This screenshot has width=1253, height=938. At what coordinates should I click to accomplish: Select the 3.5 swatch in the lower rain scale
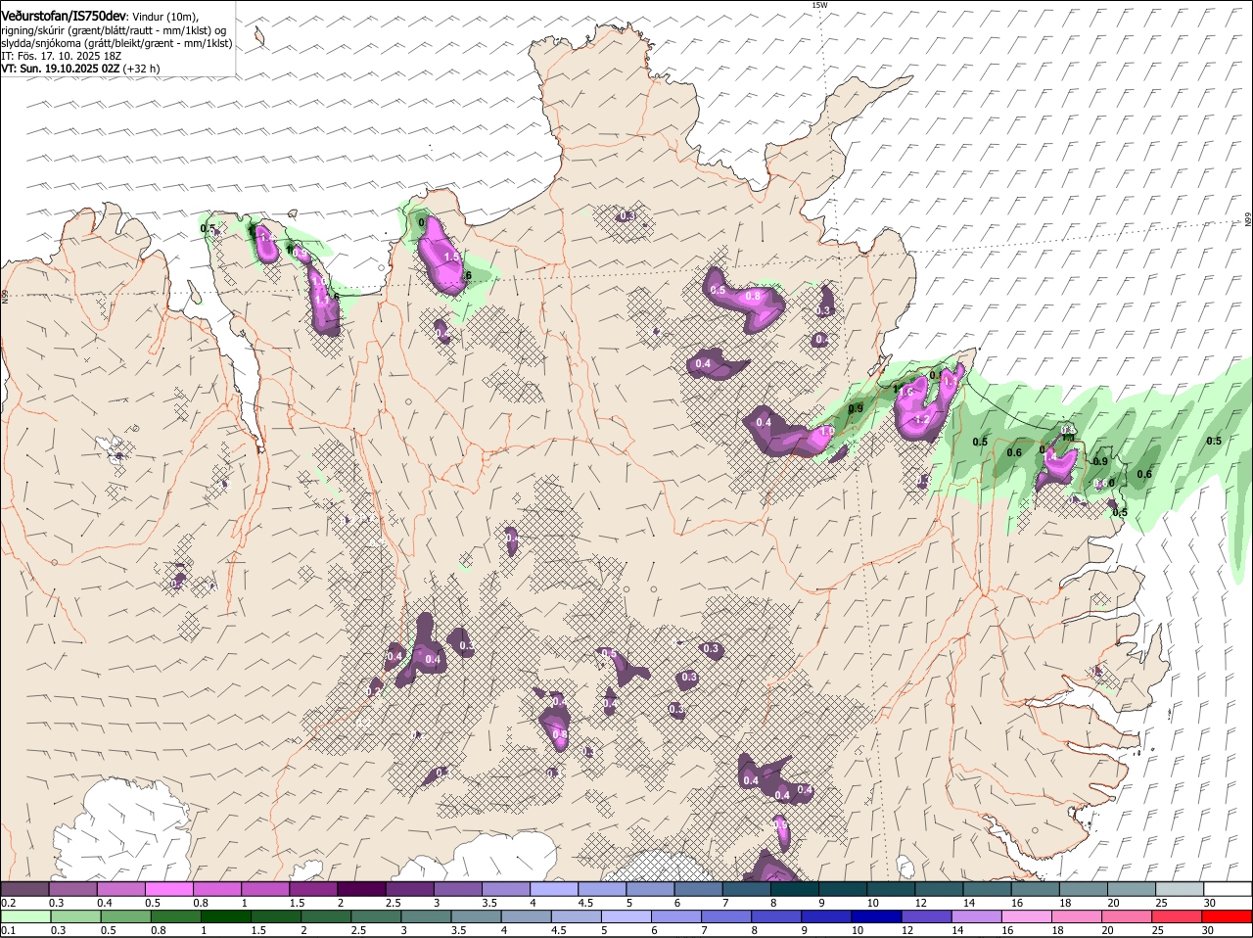click(x=475, y=916)
